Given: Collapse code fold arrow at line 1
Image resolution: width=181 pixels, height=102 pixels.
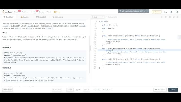Looking at the screenshot, I should (96, 22).
